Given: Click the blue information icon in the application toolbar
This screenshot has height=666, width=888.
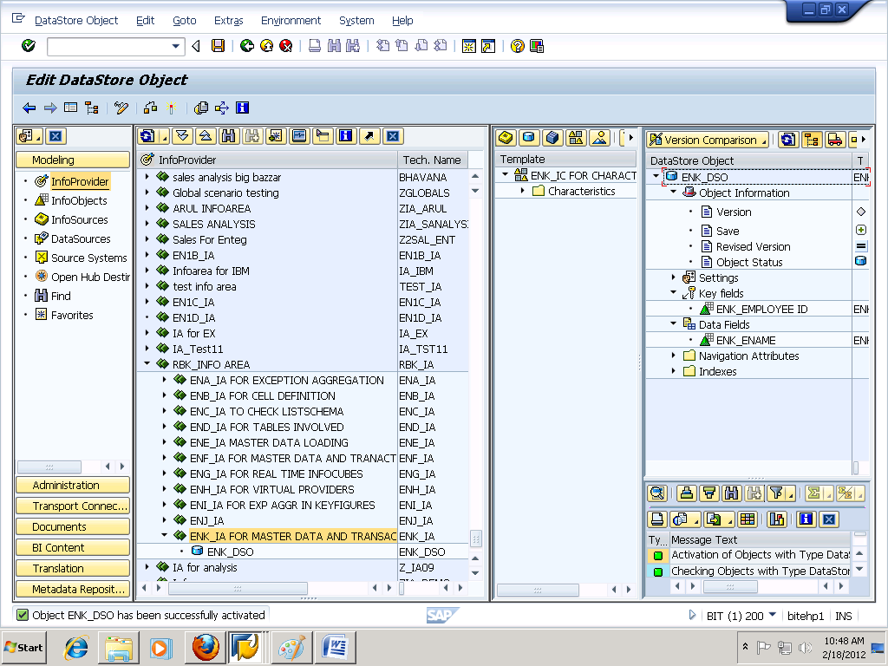Looking at the screenshot, I should tap(243, 108).
